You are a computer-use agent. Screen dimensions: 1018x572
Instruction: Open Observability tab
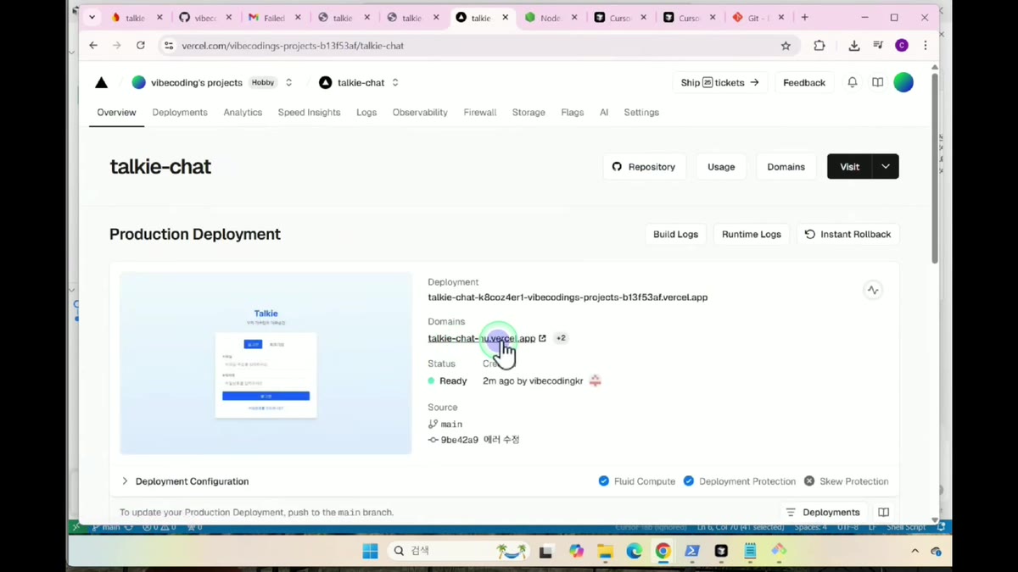coord(420,112)
